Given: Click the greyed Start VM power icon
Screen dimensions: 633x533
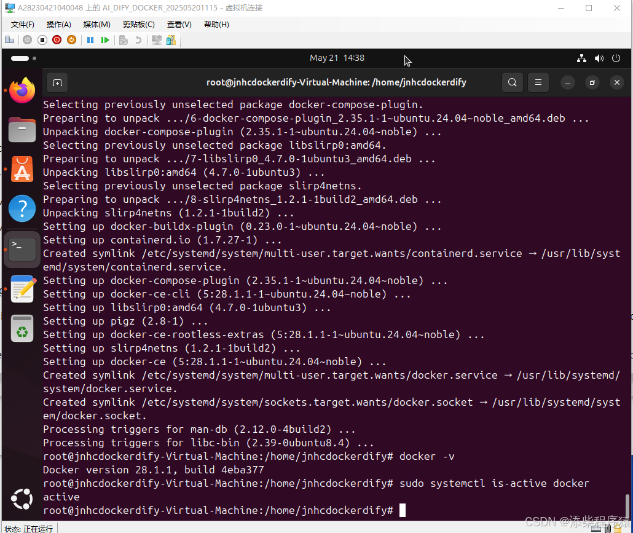Looking at the screenshot, I should pos(27,40).
